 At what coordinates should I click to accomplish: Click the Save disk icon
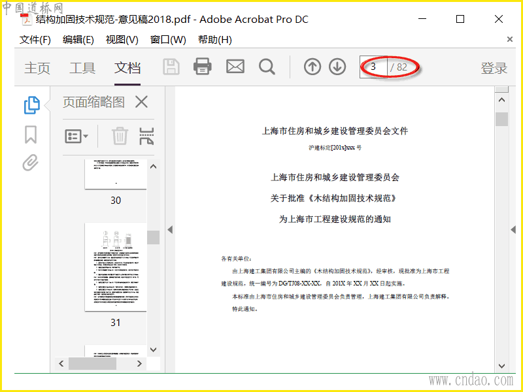(x=171, y=67)
